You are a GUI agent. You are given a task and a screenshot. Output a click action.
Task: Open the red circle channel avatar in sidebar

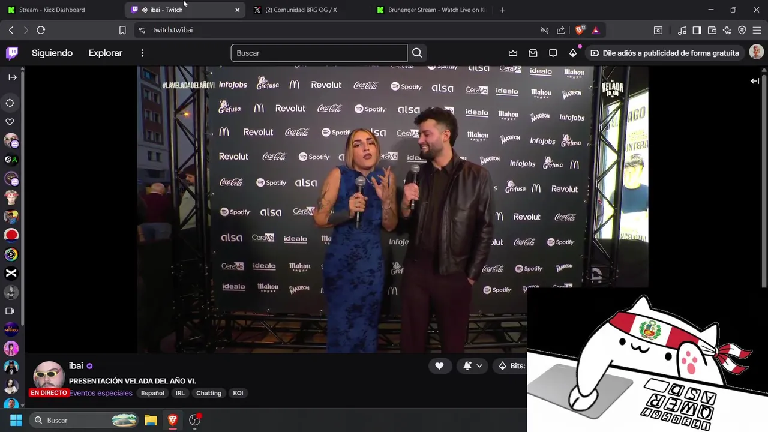[11, 235]
